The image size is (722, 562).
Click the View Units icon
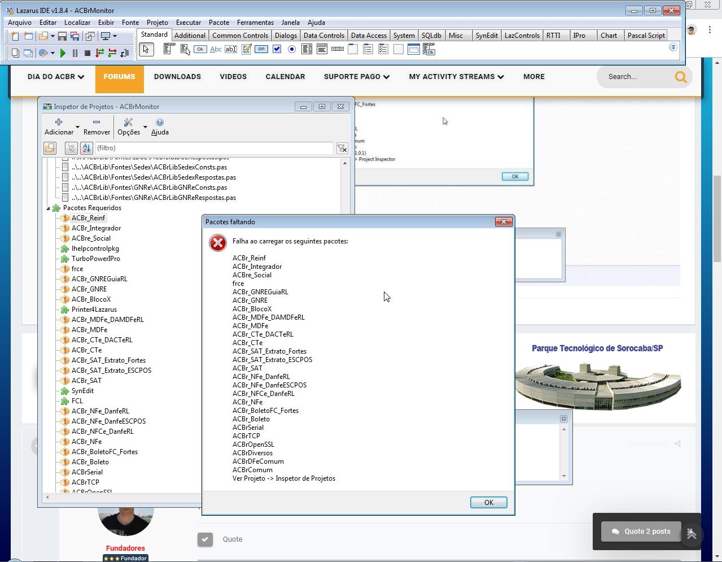pos(15,53)
